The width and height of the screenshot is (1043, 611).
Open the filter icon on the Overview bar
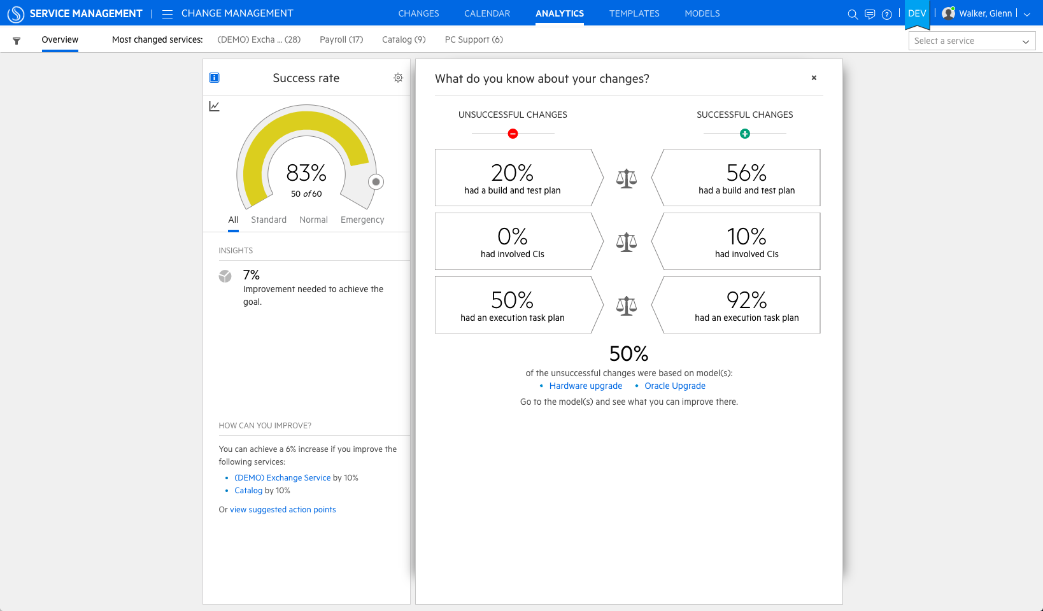[x=17, y=39]
